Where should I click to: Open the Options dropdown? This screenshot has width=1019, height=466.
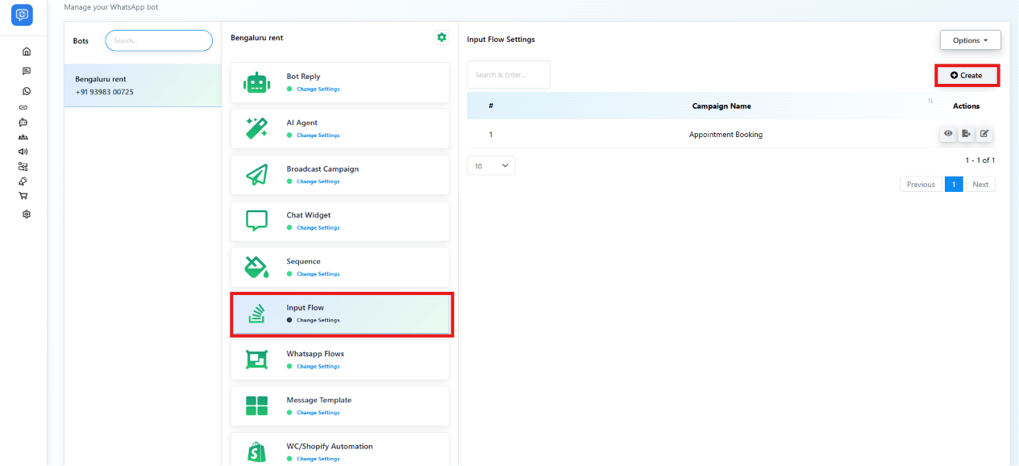pyautogui.click(x=970, y=40)
